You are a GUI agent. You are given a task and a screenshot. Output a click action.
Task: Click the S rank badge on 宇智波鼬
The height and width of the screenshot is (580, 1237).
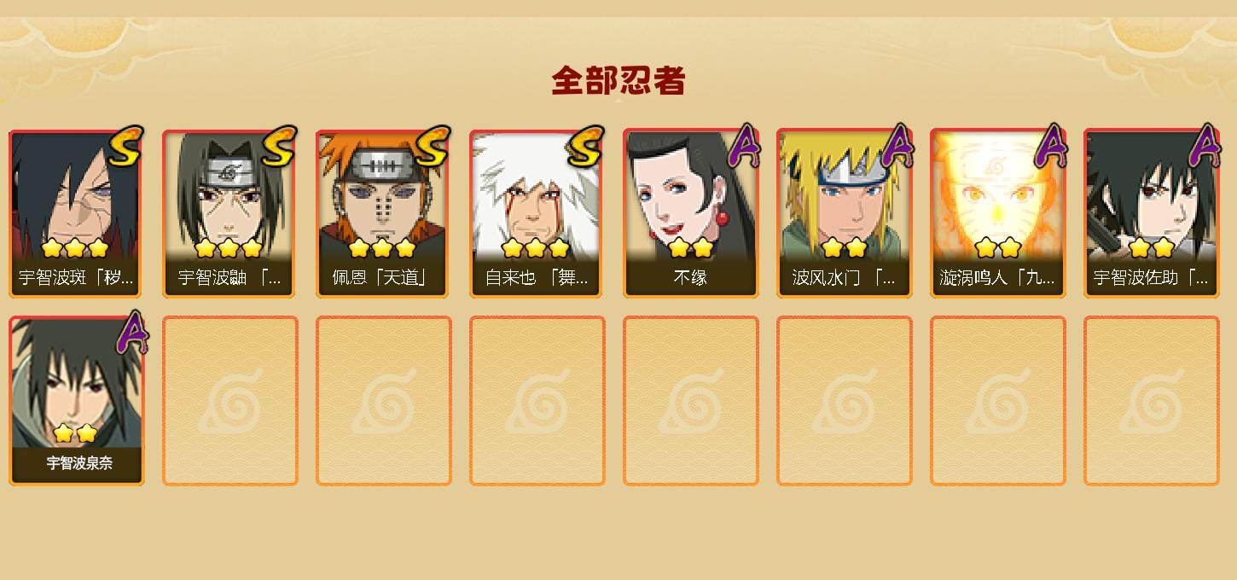[279, 148]
